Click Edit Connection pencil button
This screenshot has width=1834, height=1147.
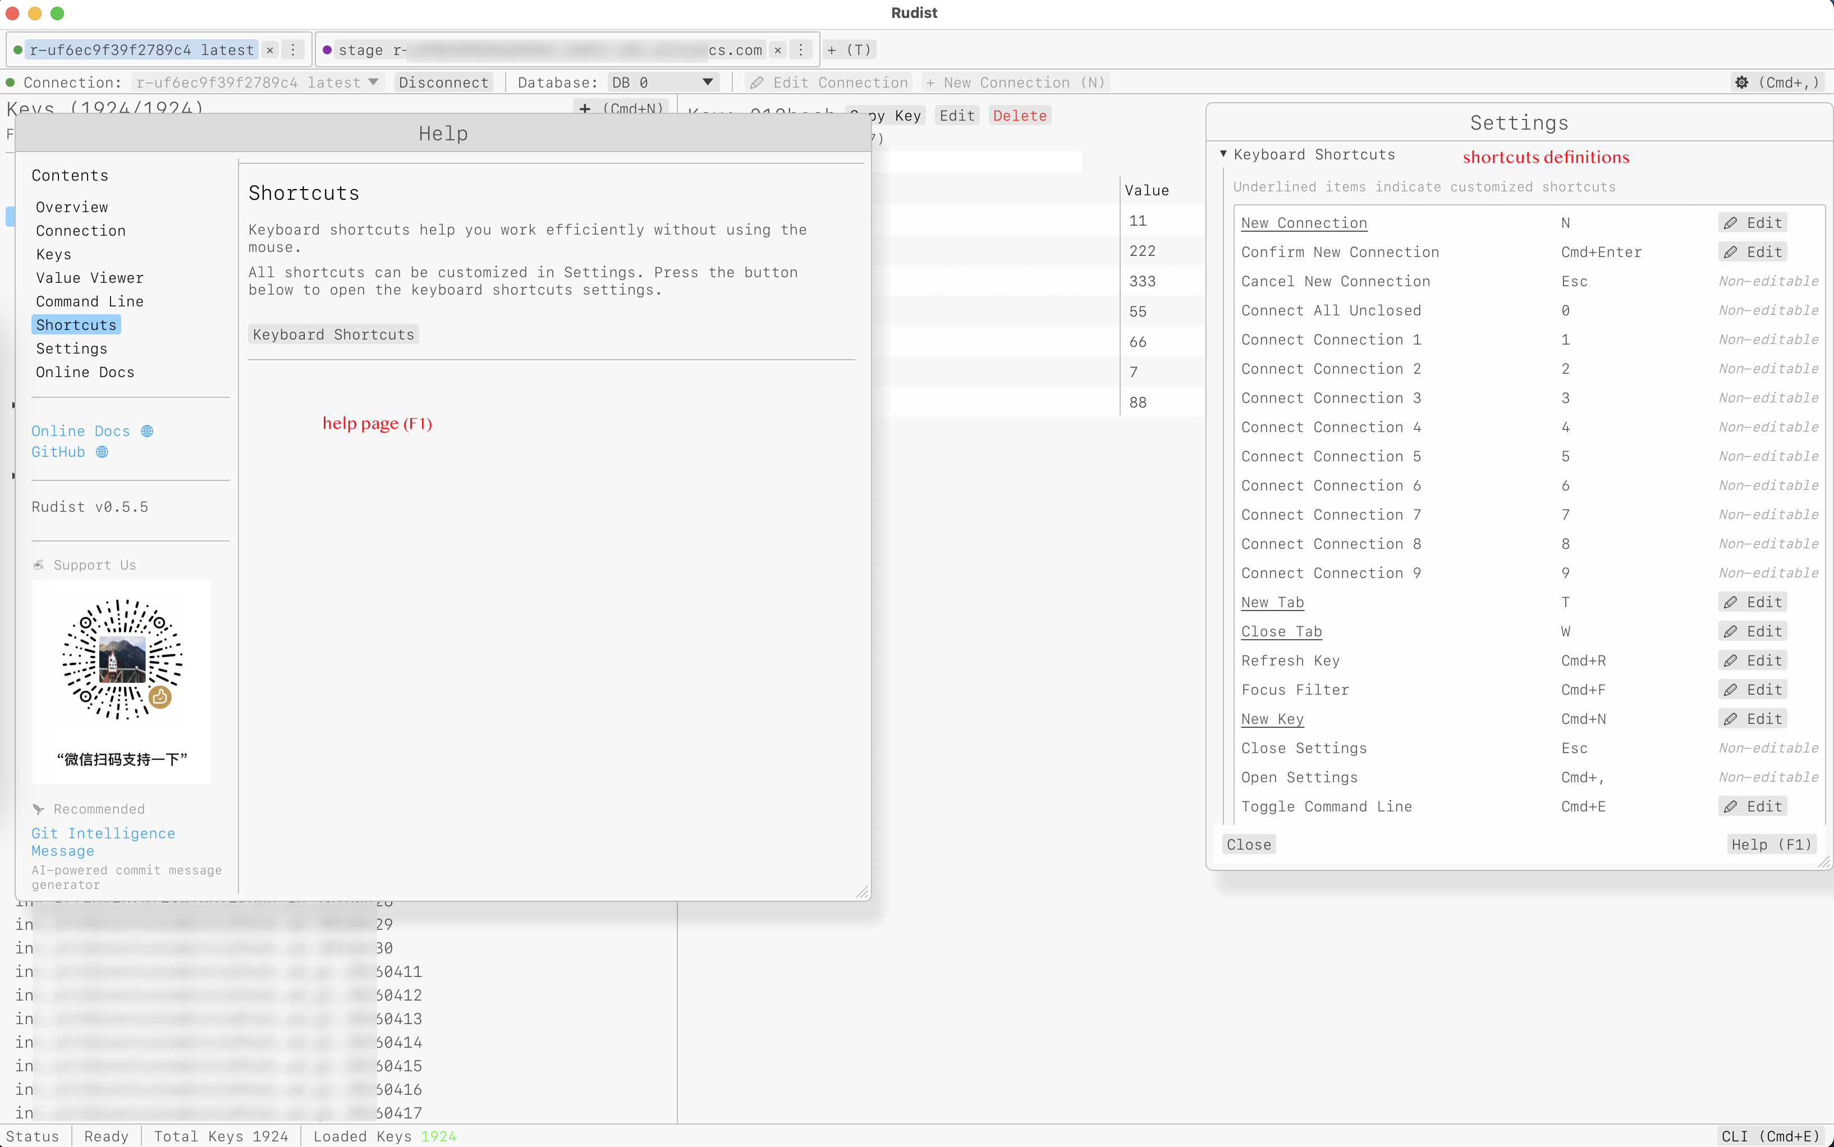829,82
